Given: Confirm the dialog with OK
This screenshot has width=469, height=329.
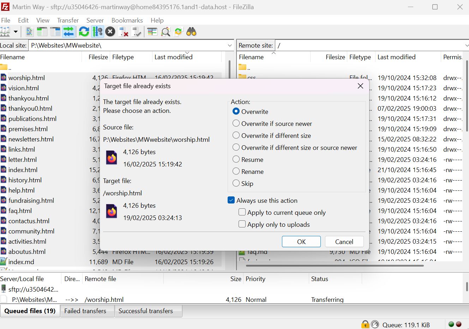Looking at the screenshot, I should click(301, 242).
